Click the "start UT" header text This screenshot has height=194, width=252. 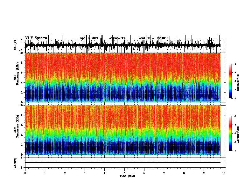pos(145,38)
